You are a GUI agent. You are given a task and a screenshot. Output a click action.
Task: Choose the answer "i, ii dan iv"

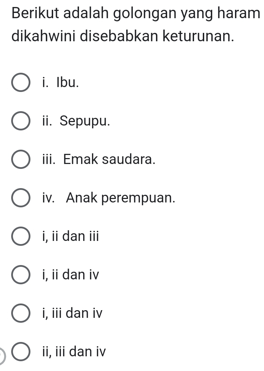pos(21,275)
